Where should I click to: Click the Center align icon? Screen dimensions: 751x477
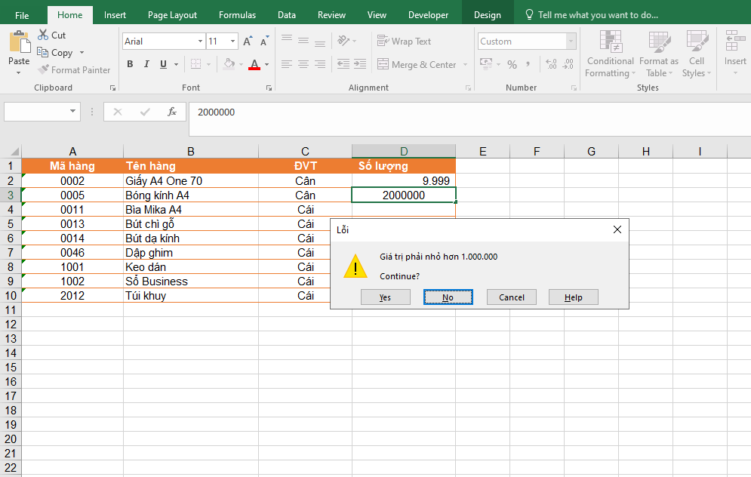tap(303, 65)
